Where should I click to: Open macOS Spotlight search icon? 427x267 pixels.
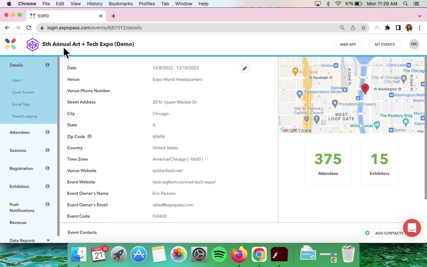(406, 4)
